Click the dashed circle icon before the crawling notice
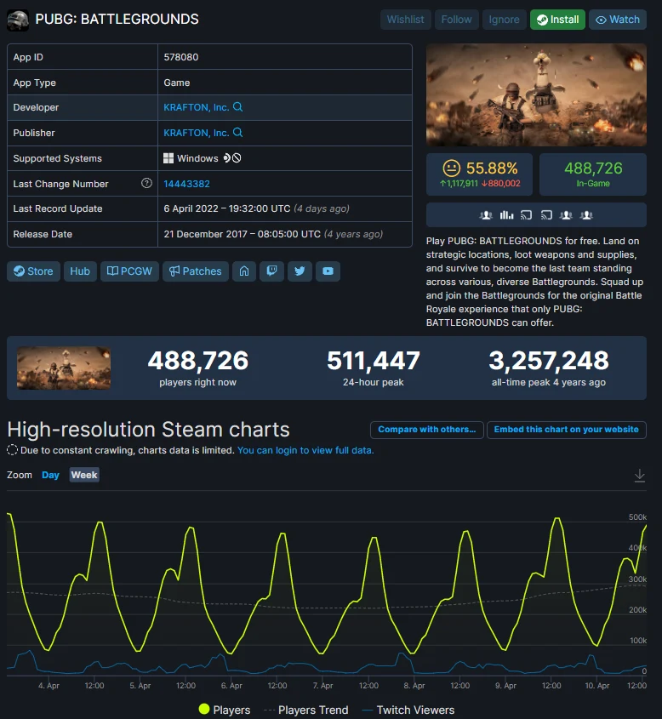The height and width of the screenshot is (719, 662). 13,450
